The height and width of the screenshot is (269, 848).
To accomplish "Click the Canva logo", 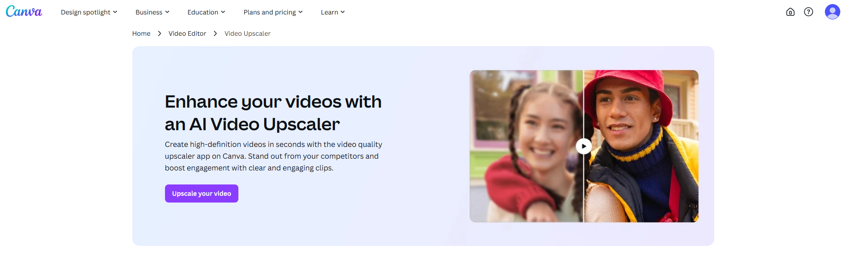I will (24, 12).
